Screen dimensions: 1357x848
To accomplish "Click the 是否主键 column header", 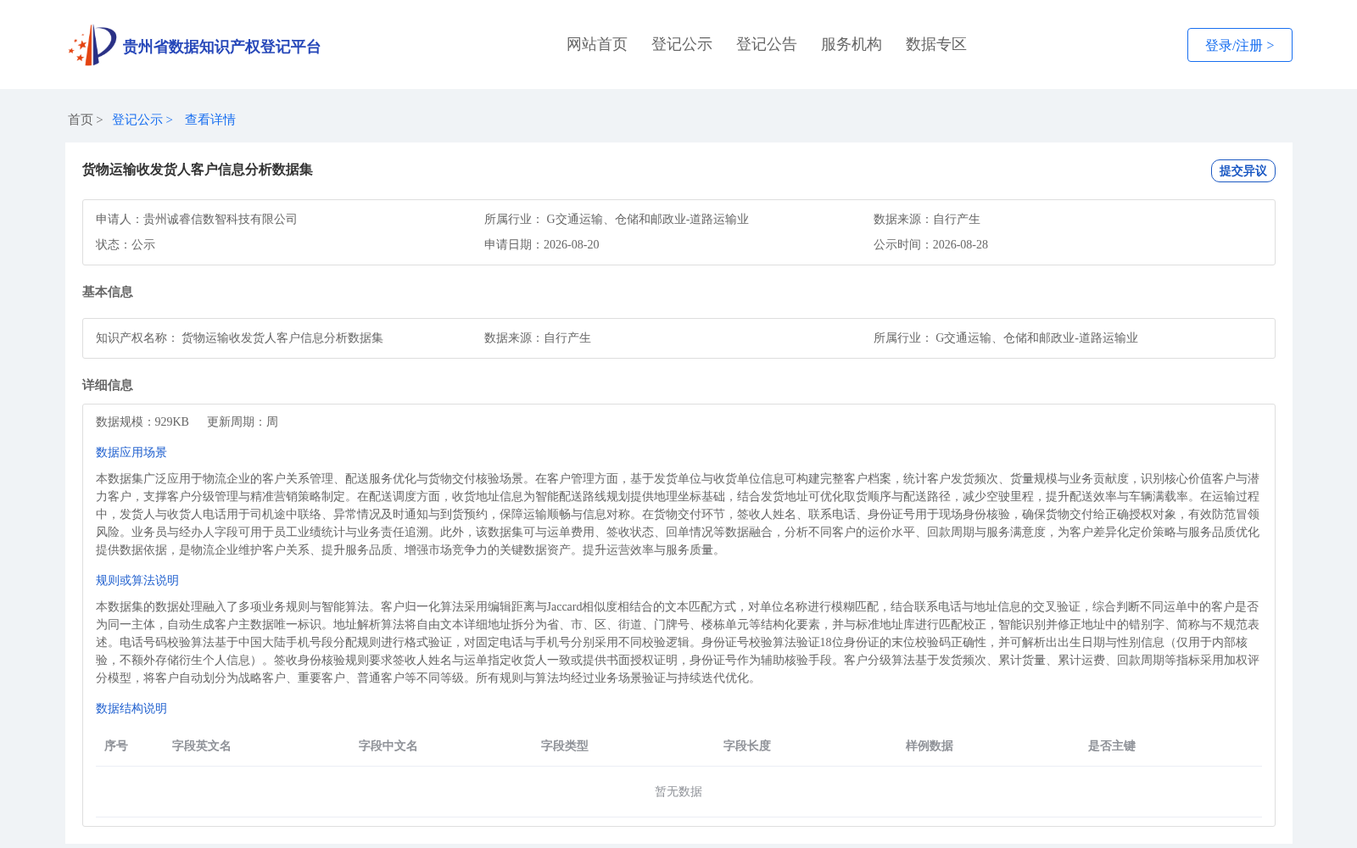I will [x=1112, y=745].
